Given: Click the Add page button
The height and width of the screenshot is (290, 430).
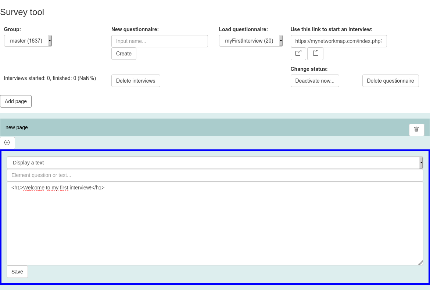Looking at the screenshot, I should (x=16, y=101).
